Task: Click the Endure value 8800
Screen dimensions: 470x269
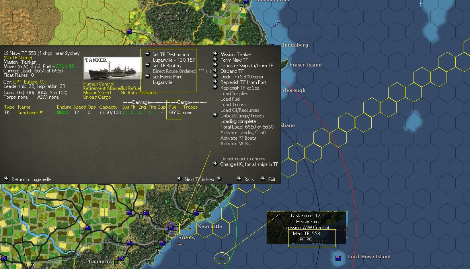Action: (62, 113)
